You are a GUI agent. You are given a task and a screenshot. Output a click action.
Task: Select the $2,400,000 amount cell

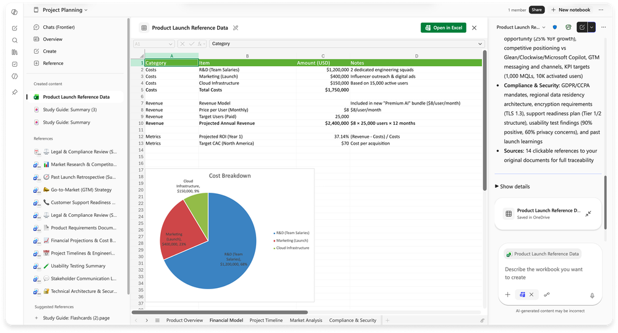click(323, 123)
